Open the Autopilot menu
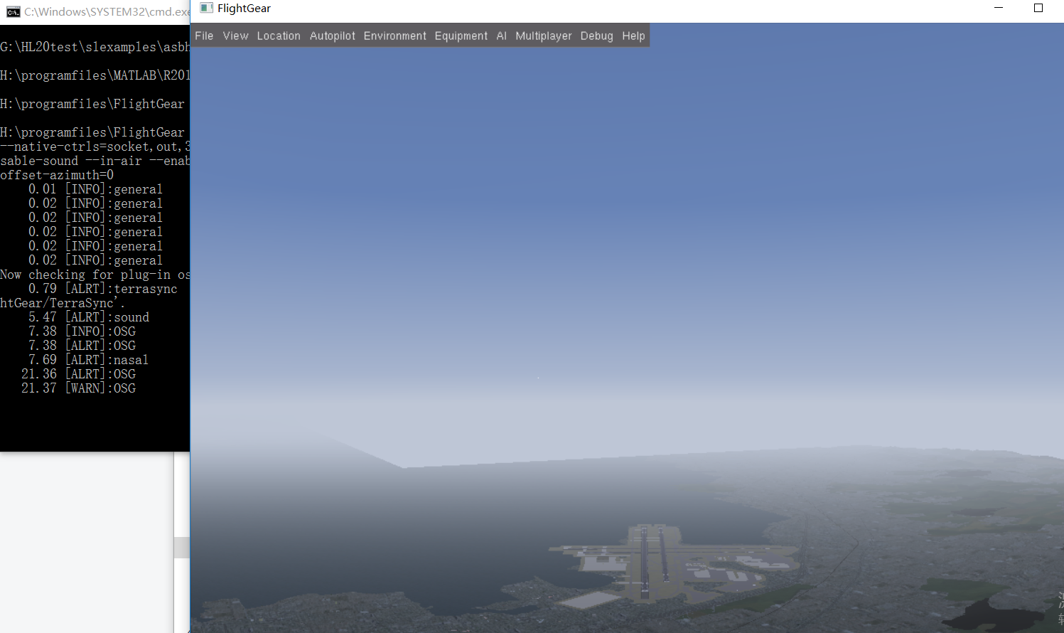This screenshot has height=633, width=1064. 332,35
